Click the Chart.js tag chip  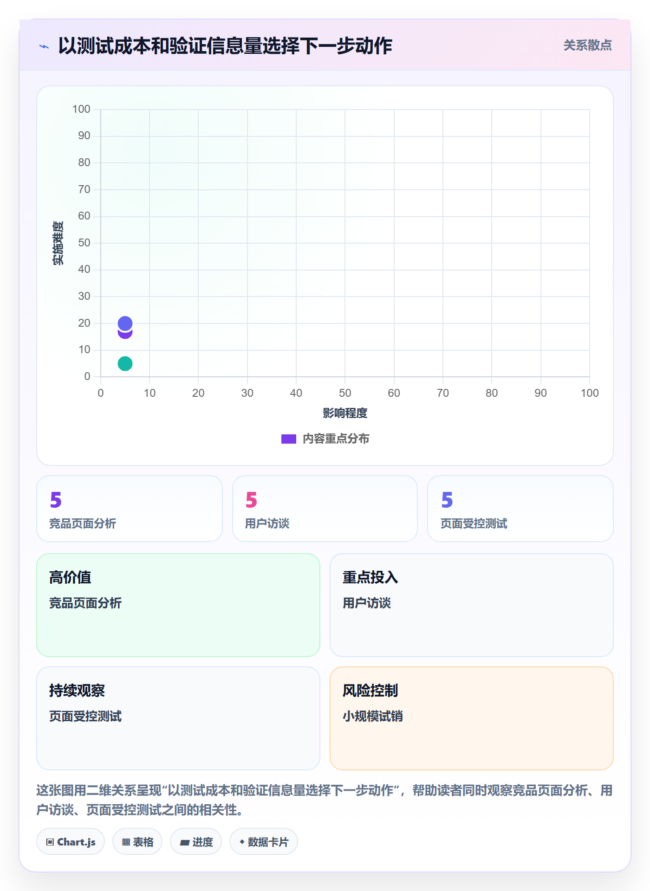(x=71, y=842)
